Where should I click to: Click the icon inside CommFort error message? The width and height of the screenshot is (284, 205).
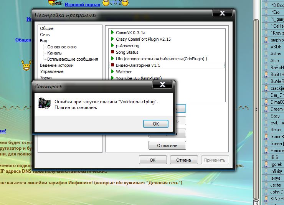click(45, 104)
